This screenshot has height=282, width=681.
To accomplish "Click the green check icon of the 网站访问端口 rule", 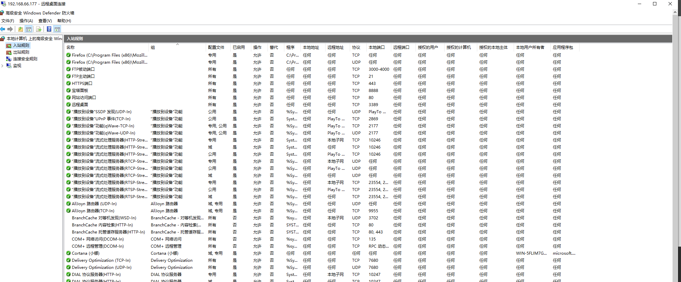I will click(x=68, y=98).
